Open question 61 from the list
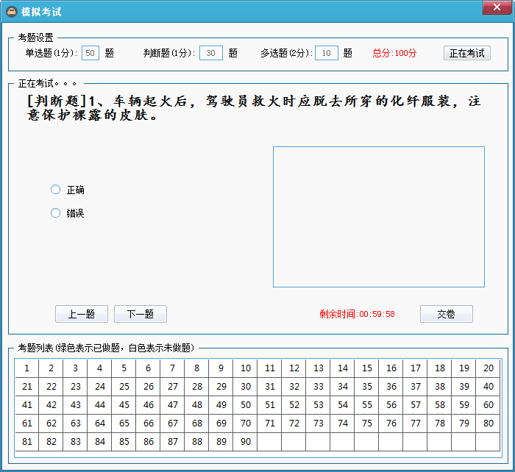Screen dimensions: 515x472 [26, 423]
